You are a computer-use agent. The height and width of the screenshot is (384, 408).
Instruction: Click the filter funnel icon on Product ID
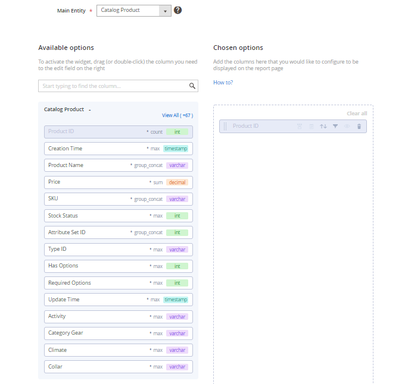click(x=335, y=126)
